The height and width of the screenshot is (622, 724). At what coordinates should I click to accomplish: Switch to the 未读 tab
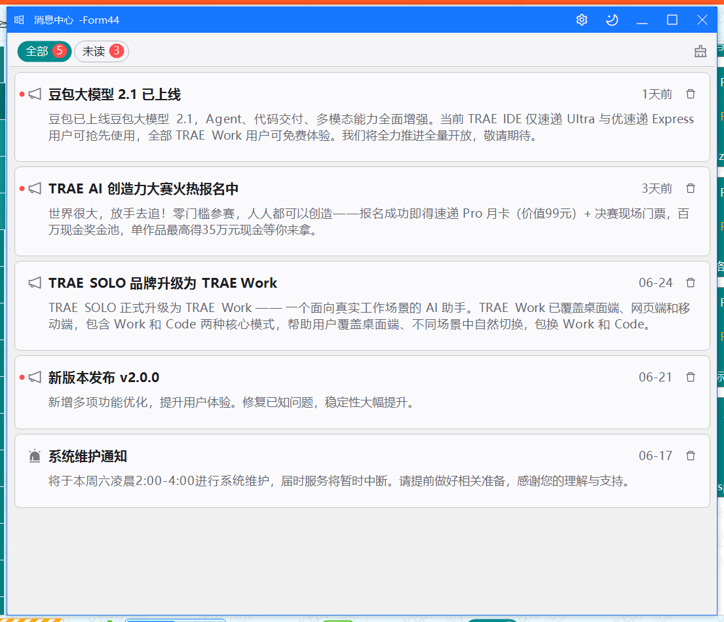pyautogui.click(x=102, y=51)
